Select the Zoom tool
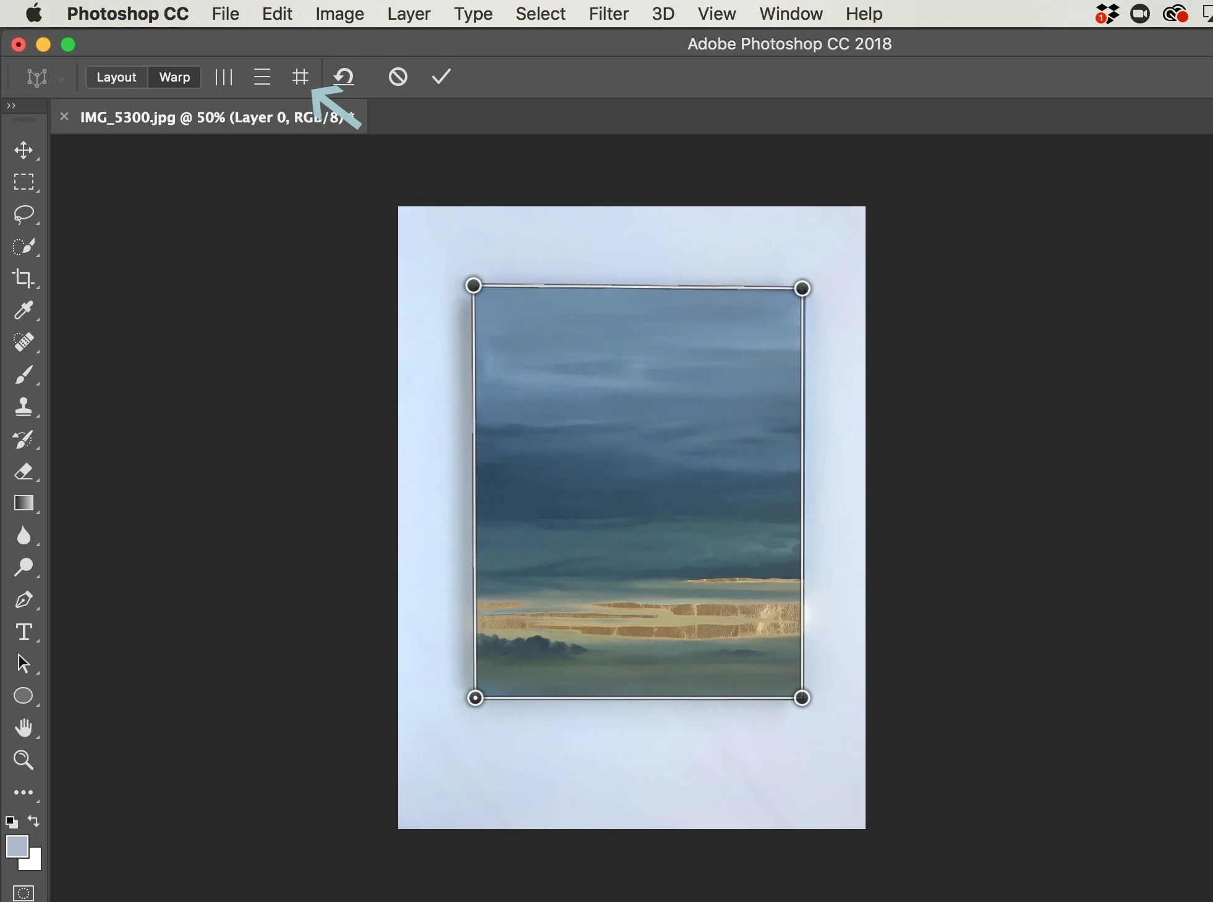Screen dimensions: 1213x902 [x=23, y=759]
